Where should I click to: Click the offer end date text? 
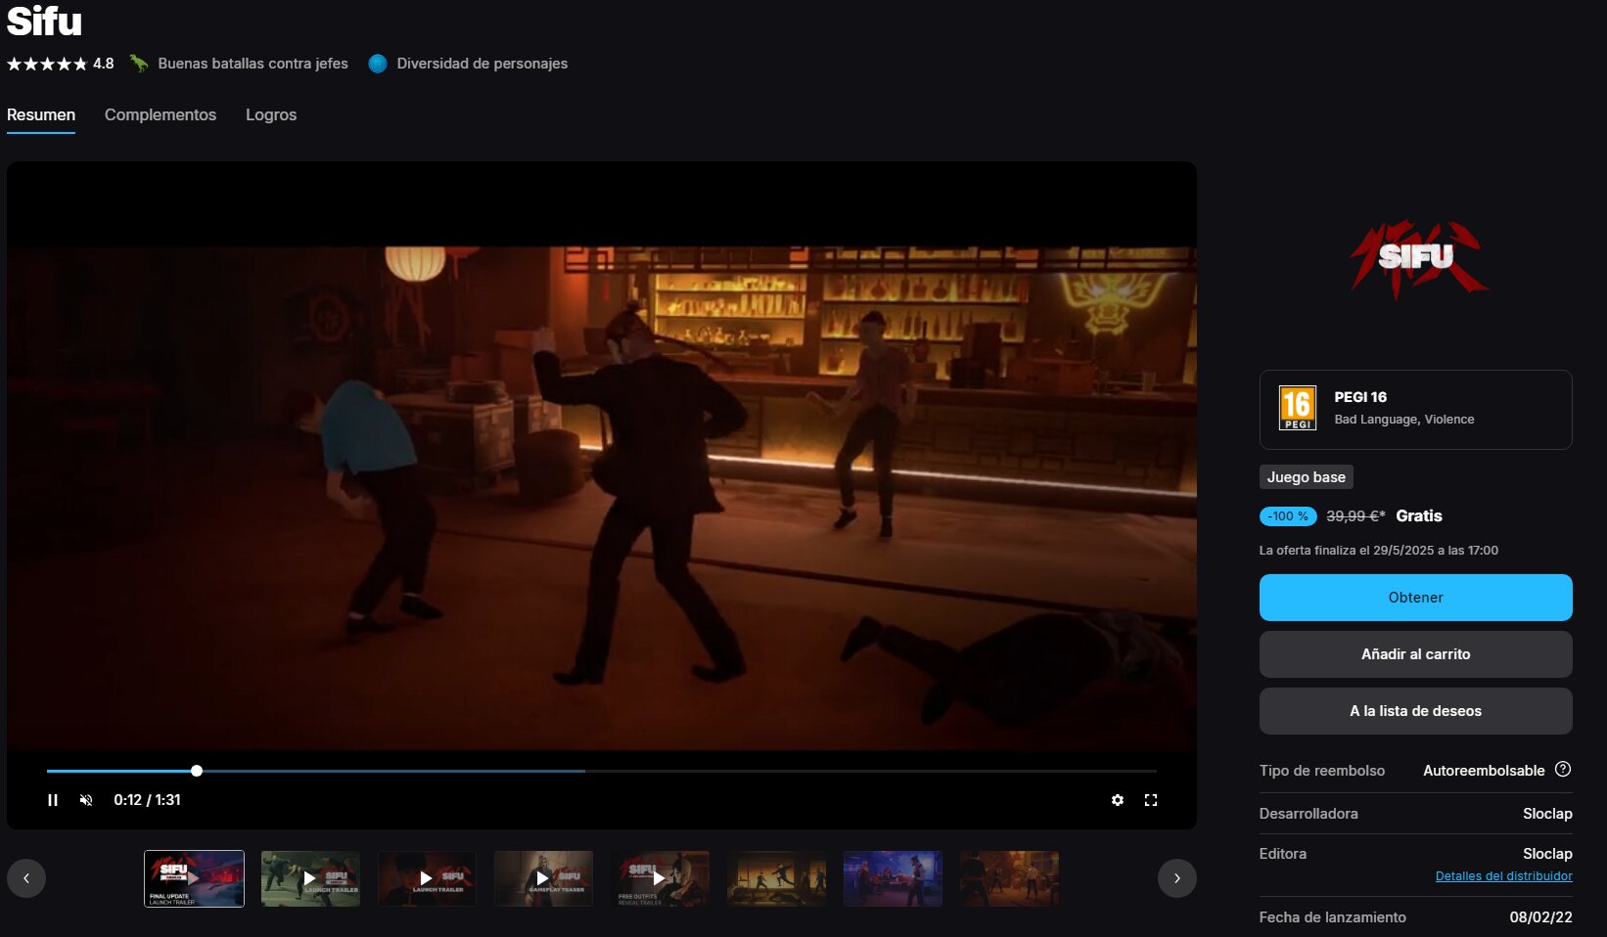pos(1378,551)
